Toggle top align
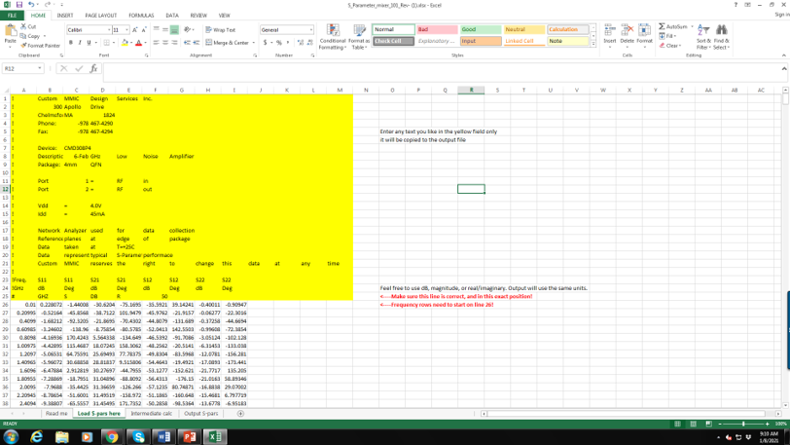 pyautogui.click(x=157, y=30)
